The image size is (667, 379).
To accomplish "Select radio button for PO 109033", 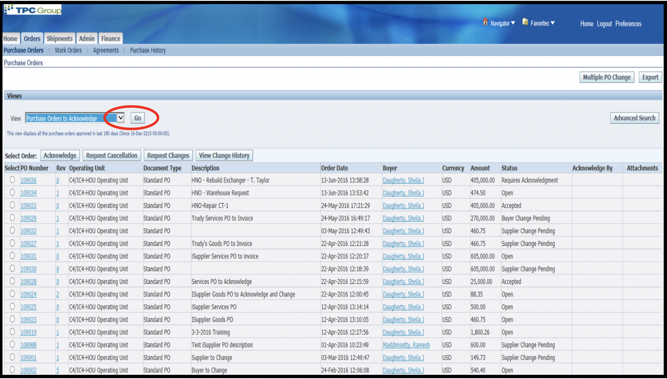I will [12, 205].
